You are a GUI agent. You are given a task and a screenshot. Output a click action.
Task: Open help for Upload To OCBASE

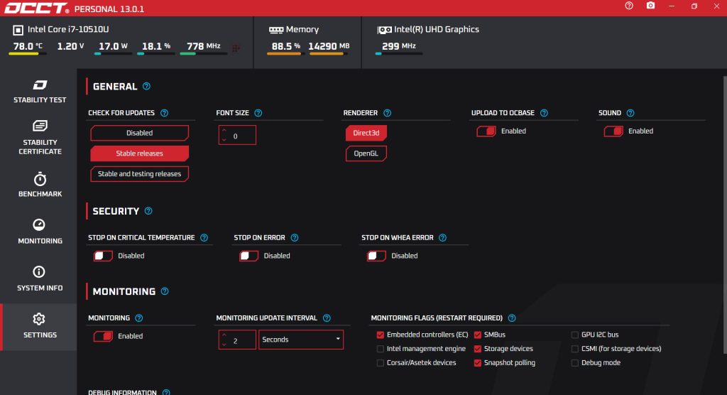pyautogui.click(x=544, y=113)
